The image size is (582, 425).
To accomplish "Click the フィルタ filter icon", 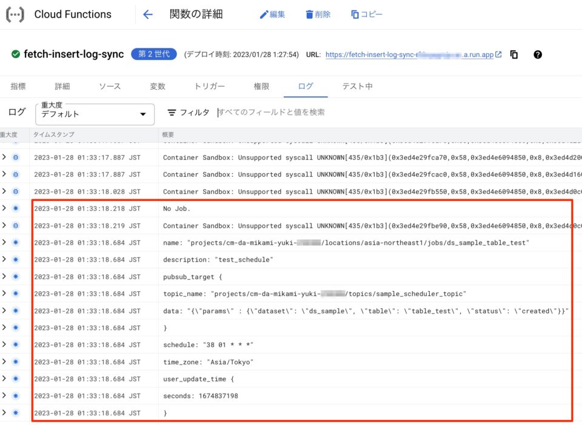I will tap(172, 113).
